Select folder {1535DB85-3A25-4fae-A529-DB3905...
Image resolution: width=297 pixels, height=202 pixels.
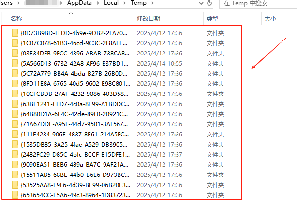74,145
